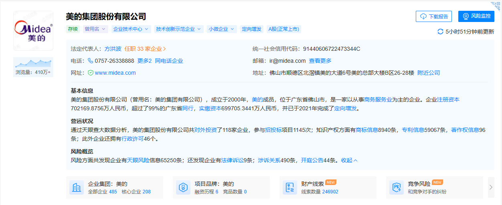Click the refresh update icon
The height and width of the screenshot is (205, 502).
tap(440, 32)
